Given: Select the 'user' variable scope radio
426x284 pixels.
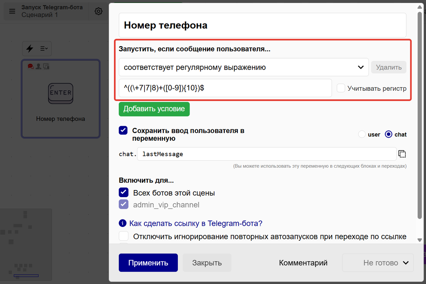Looking at the screenshot, I should click(362, 134).
